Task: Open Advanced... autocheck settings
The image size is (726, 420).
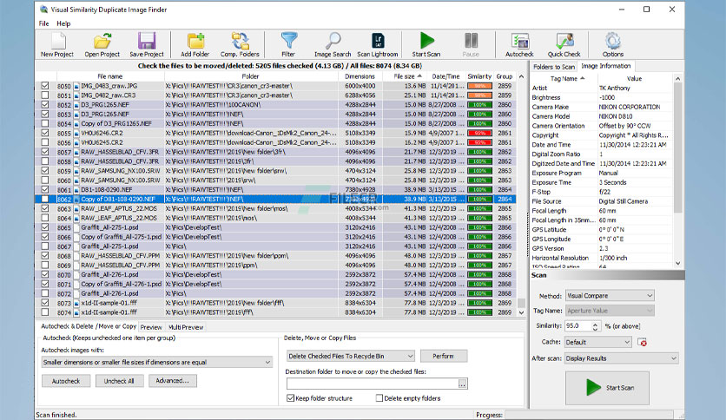Action: [172, 381]
